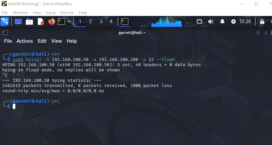Open the network connection tray icon

pos(199,22)
